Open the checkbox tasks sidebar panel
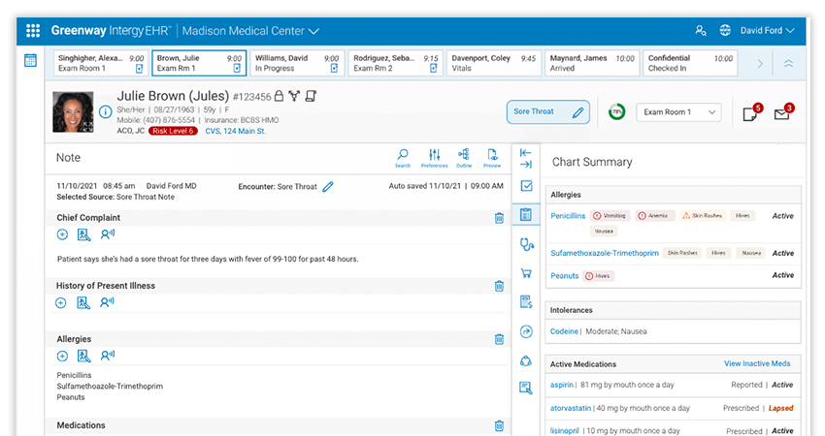The image size is (825, 436). click(x=526, y=186)
